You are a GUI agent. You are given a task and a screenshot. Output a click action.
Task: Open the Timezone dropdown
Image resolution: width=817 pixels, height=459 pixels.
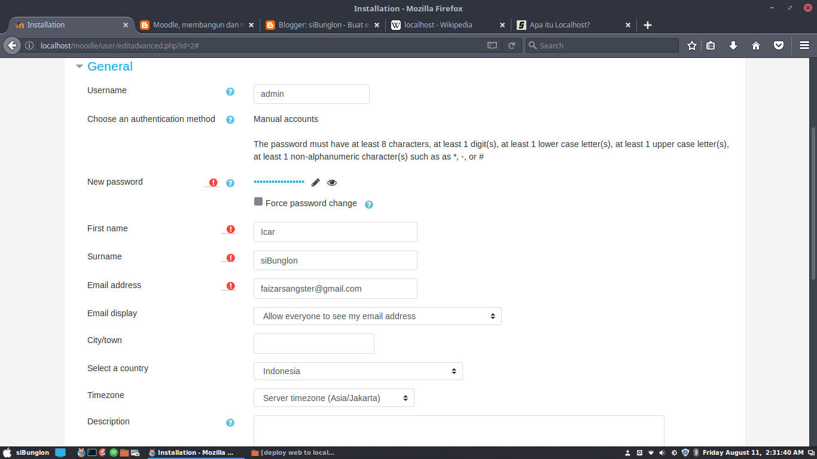[x=334, y=398]
